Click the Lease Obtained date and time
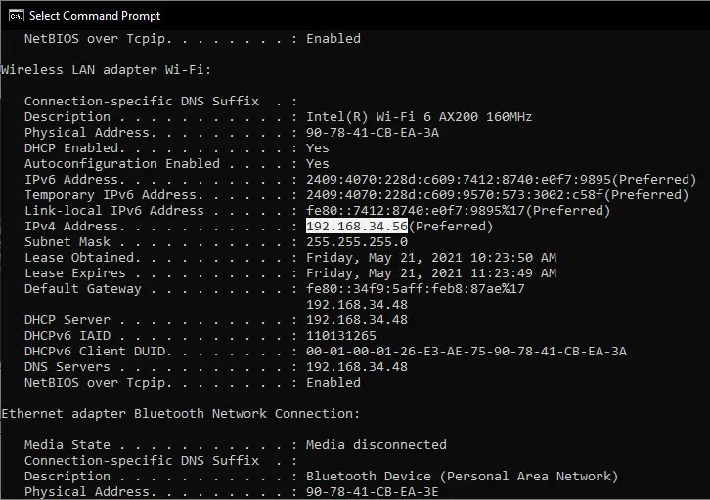710x500 pixels. click(x=431, y=258)
